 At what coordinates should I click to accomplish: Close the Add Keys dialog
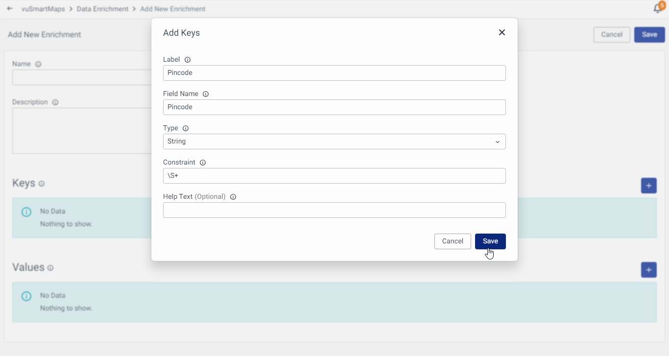[502, 32]
